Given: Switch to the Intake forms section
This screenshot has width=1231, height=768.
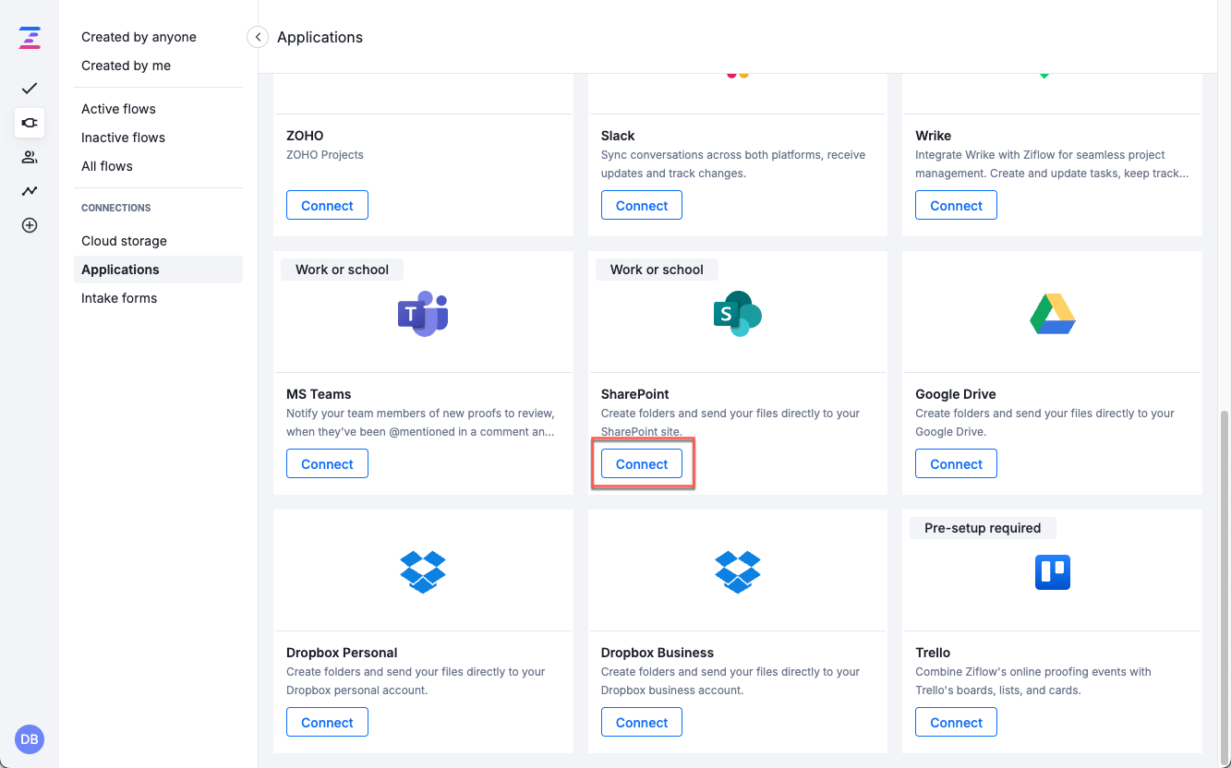Looking at the screenshot, I should point(118,298).
